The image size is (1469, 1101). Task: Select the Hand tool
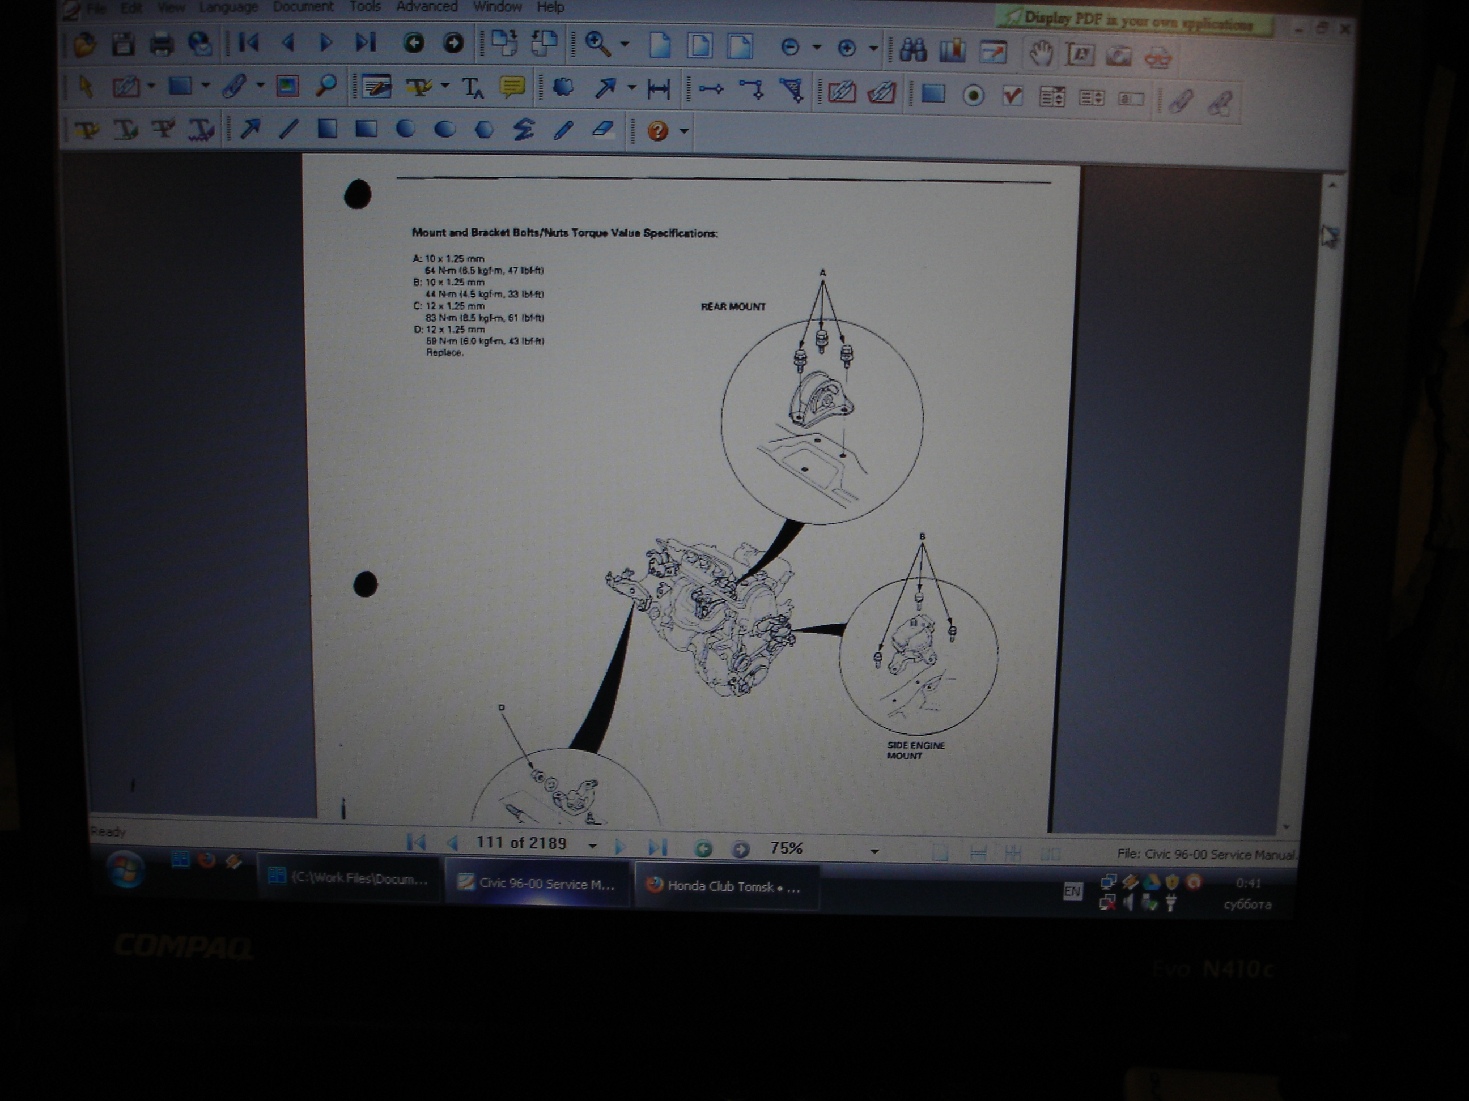click(x=1040, y=53)
